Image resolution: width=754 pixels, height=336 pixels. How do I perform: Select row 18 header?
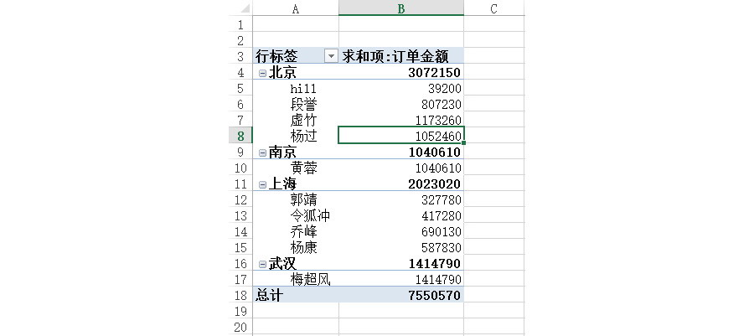[x=240, y=295]
